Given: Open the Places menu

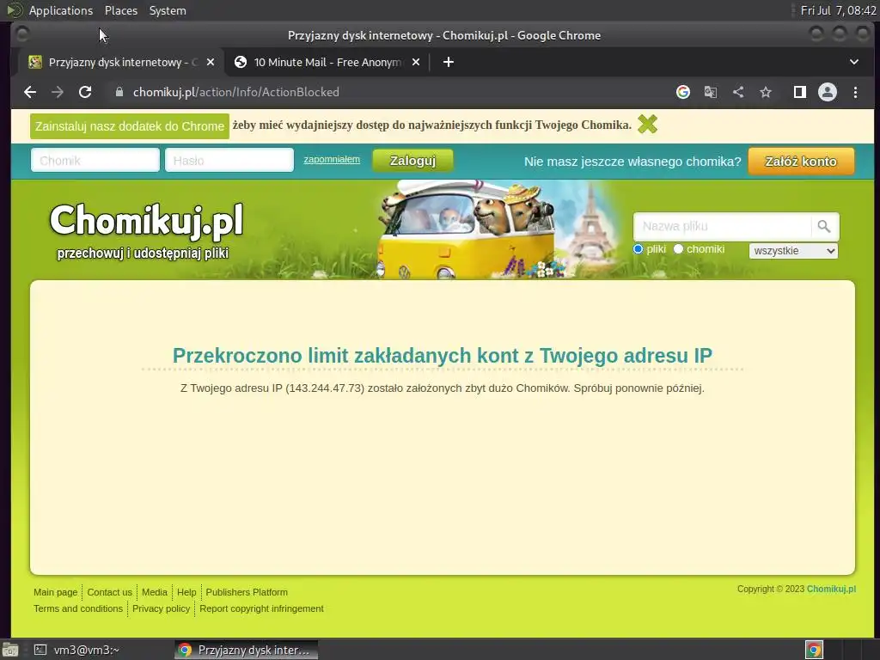Looking at the screenshot, I should pos(121,10).
